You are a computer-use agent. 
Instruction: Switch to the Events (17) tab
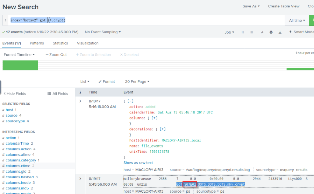coord(12,43)
